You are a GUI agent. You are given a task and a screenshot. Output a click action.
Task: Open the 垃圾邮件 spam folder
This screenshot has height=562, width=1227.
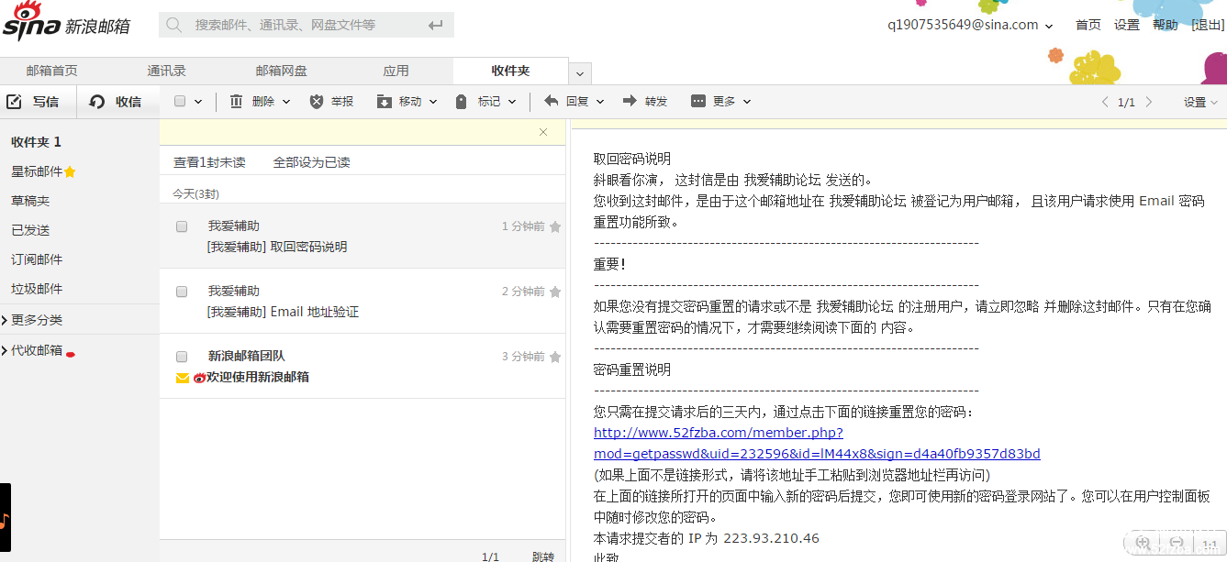[37, 289]
